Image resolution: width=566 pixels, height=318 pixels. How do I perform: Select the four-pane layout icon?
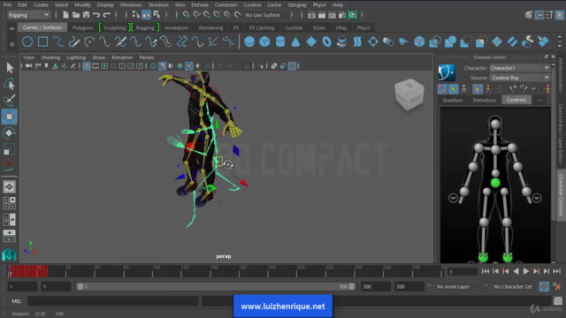click(9, 203)
